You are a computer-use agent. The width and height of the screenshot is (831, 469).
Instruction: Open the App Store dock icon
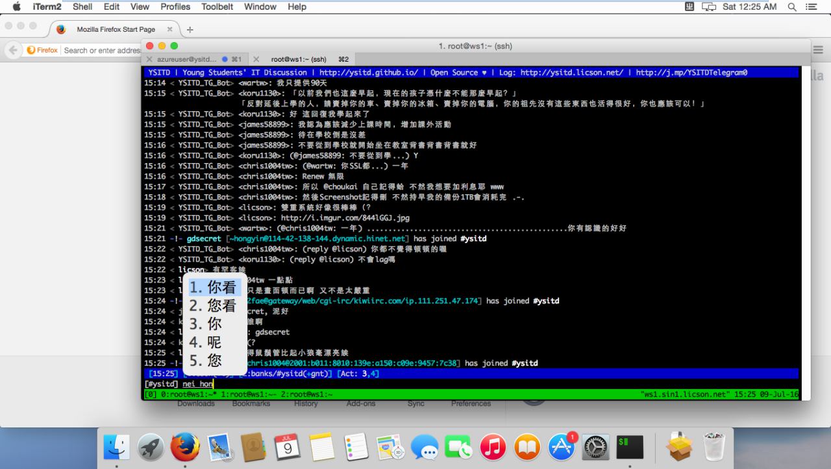pos(562,448)
